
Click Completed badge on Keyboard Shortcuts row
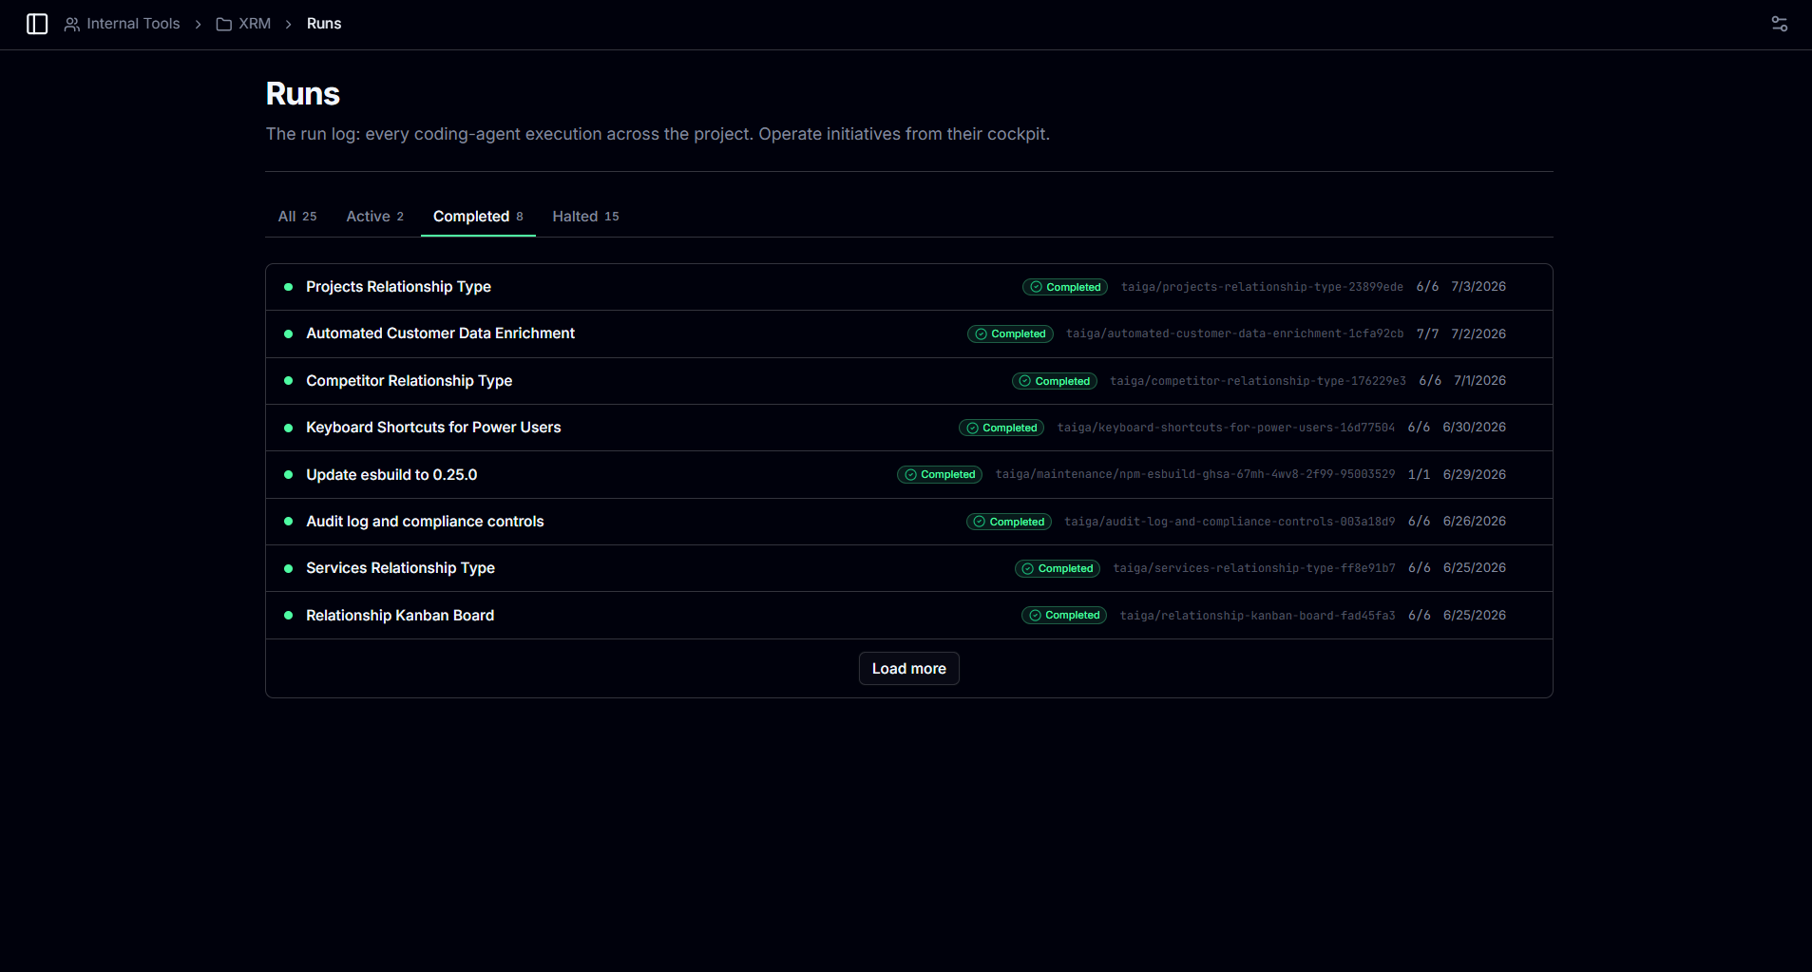click(x=1001, y=429)
